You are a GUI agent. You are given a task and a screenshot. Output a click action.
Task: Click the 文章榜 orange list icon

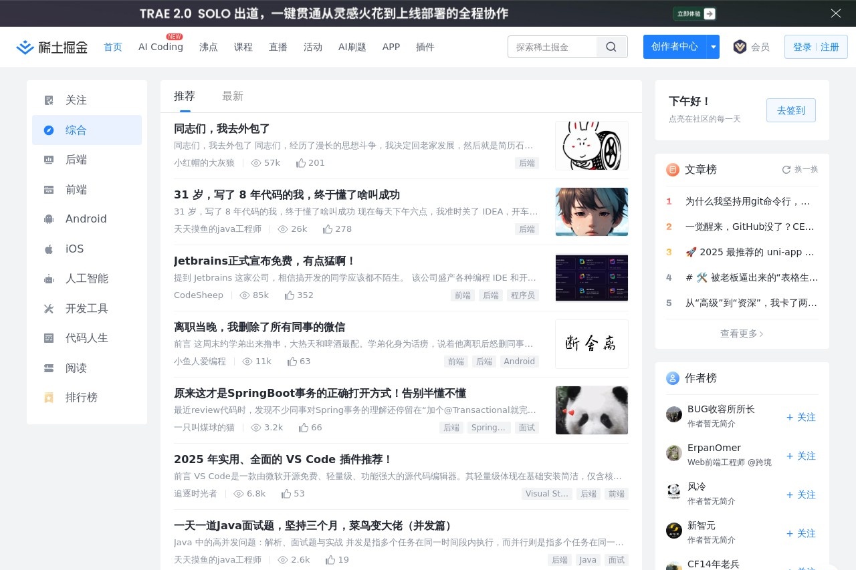[673, 170]
